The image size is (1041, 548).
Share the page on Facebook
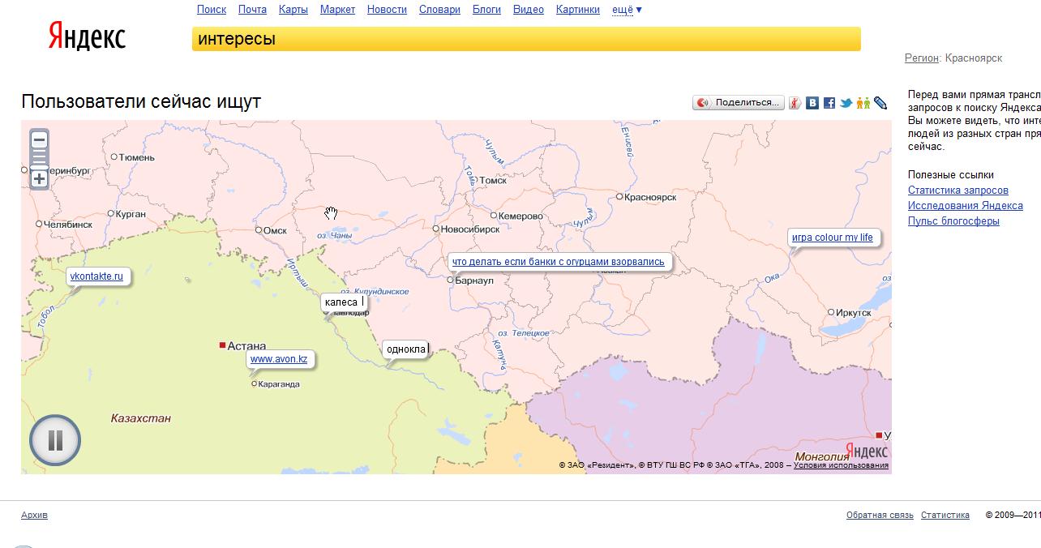coord(829,103)
